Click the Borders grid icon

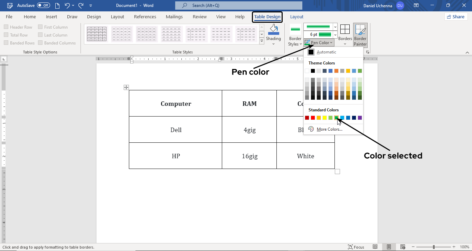345,29
